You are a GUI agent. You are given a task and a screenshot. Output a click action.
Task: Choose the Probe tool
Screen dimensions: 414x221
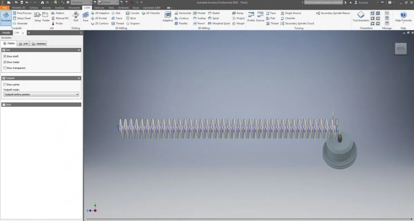(57, 23)
